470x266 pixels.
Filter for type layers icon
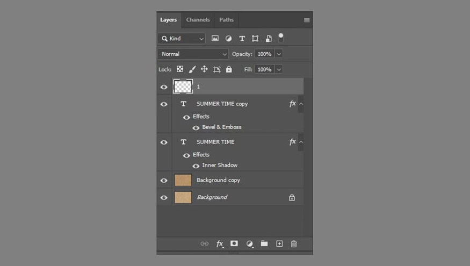coord(242,38)
